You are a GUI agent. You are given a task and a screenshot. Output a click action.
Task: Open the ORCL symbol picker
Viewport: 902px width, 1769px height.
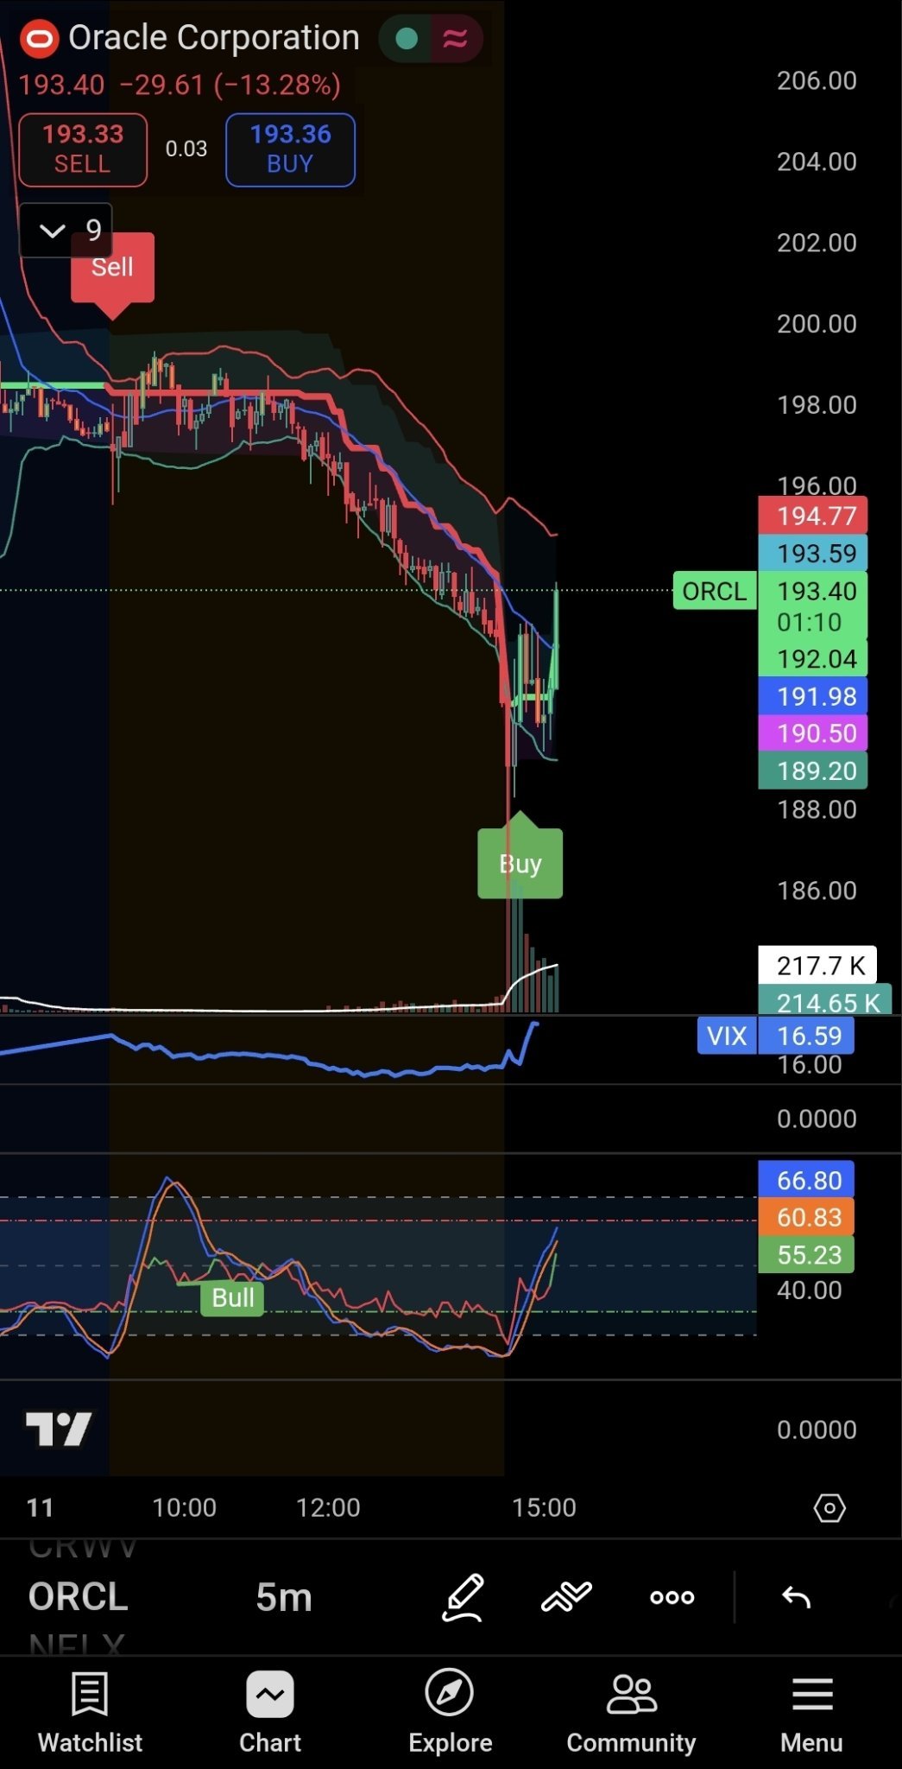tap(79, 1596)
